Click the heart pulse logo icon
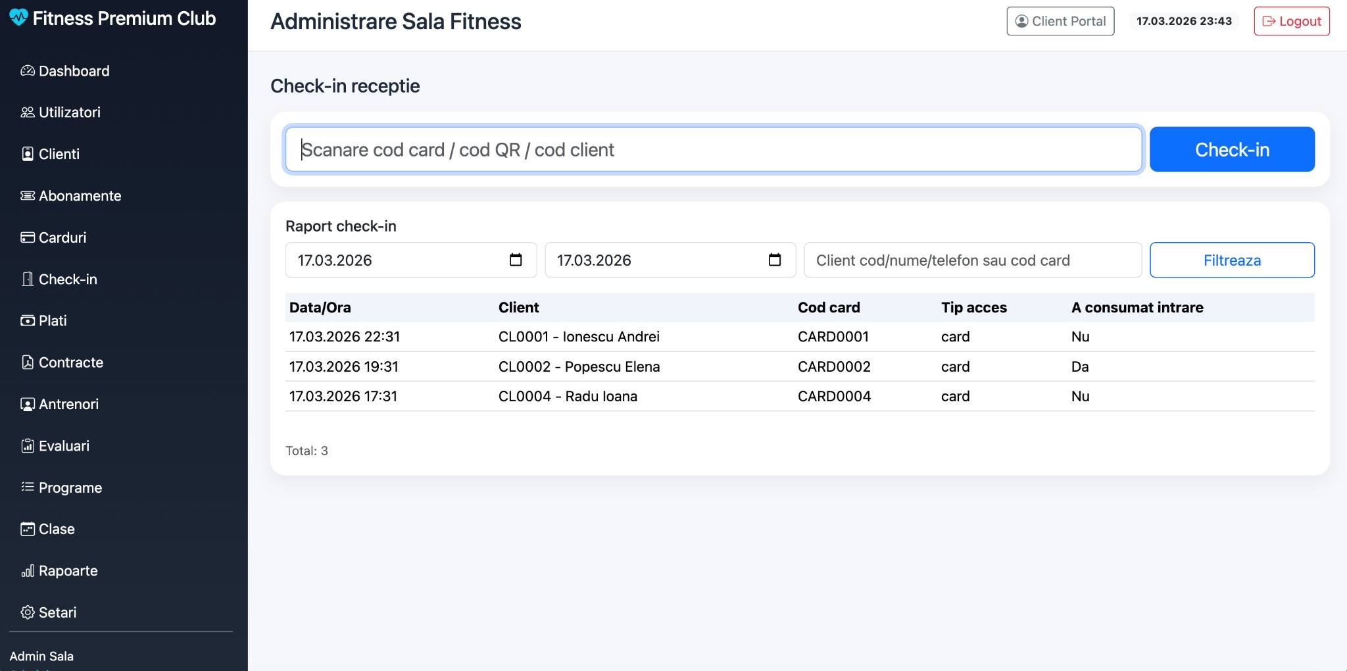1347x671 pixels. 18,18
